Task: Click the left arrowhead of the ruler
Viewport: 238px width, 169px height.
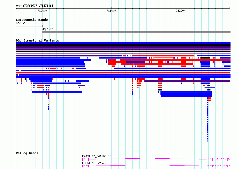Action: click(17, 9)
